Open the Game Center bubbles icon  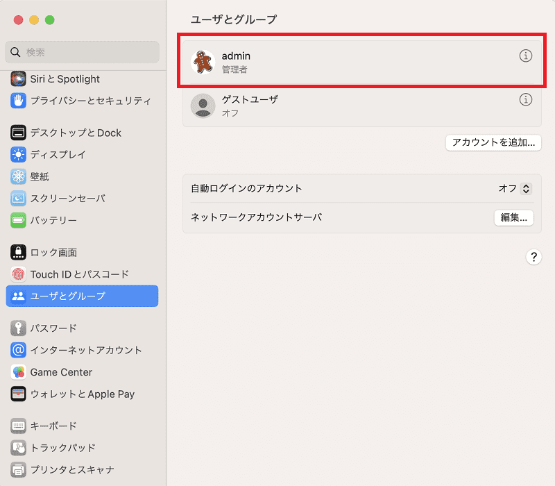click(x=18, y=372)
